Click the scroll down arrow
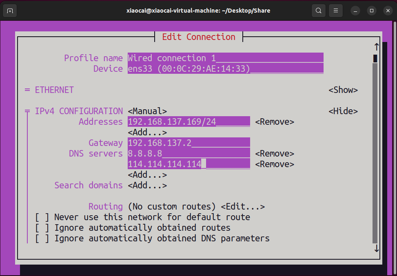 376,248
